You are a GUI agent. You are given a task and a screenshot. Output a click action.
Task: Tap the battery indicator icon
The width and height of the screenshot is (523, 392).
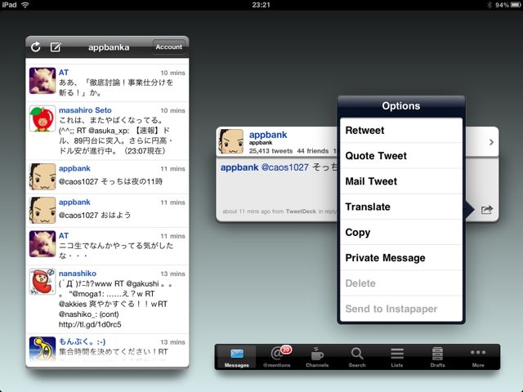tap(515, 5)
